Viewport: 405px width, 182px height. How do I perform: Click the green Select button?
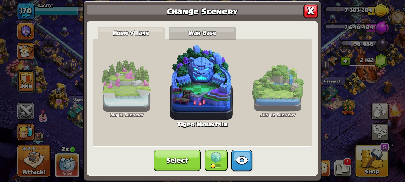coord(177,160)
